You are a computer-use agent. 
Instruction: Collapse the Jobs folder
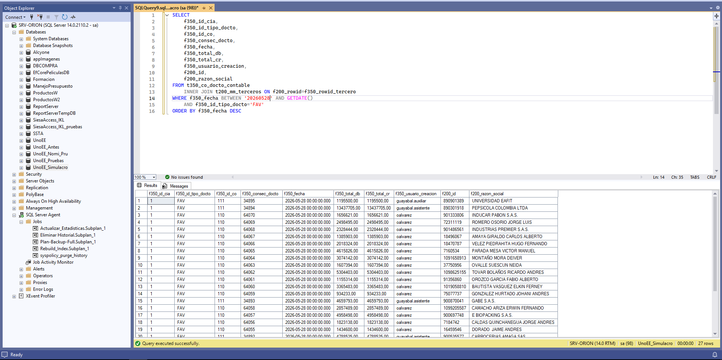pos(21,222)
